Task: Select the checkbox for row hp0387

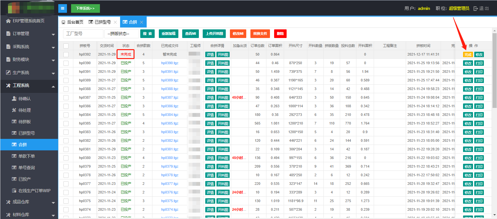Action: pyautogui.click(x=66, y=98)
